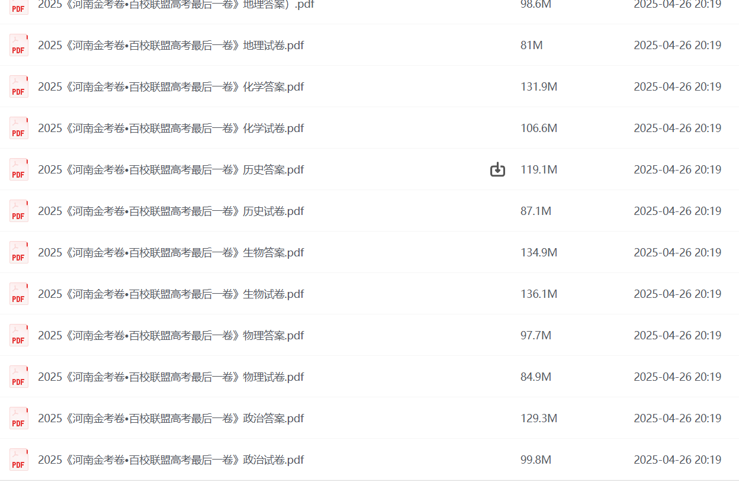
Task: Open the 化学答案.pdf file name
Action: (171, 87)
